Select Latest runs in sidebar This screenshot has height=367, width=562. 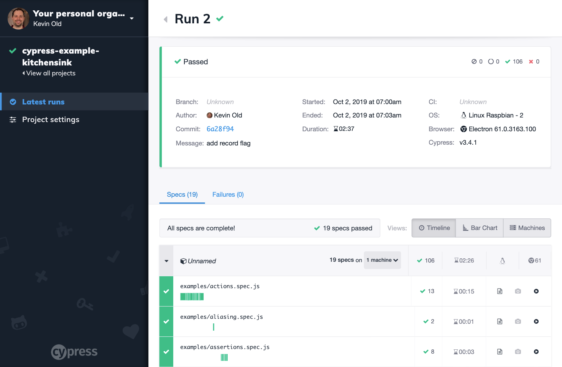point(74,102)
